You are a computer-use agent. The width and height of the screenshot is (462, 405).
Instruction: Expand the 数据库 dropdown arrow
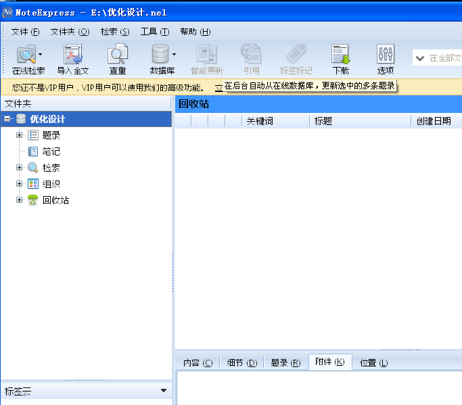click(174, 54)
